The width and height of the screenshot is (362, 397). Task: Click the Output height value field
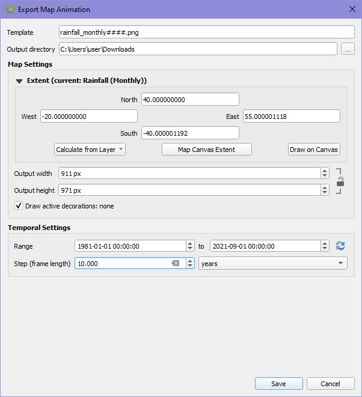189,190
